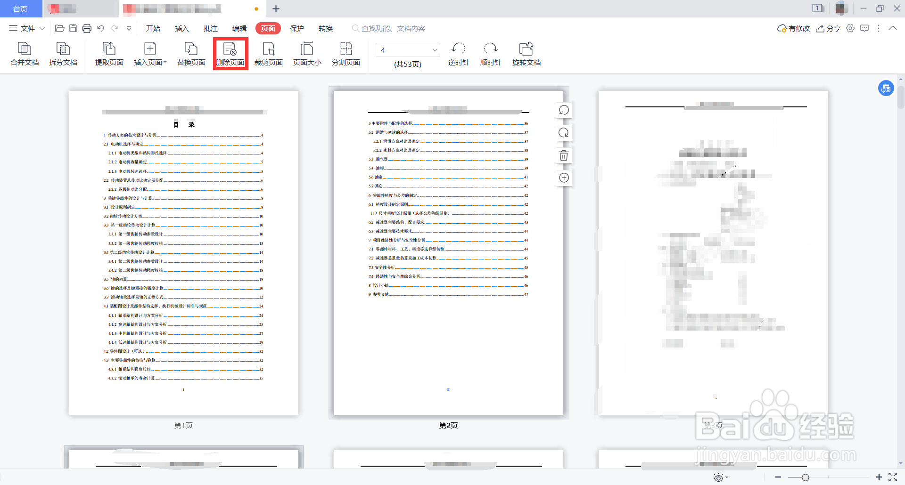
Task: Open the page number dropdown showing 4
Action: tap(435, 50)
